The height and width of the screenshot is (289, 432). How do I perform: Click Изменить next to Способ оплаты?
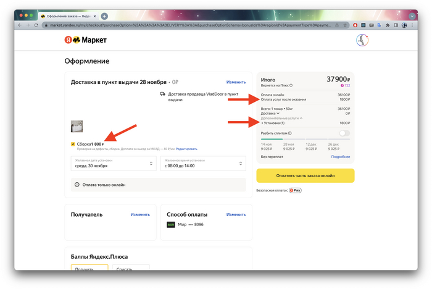236,214
